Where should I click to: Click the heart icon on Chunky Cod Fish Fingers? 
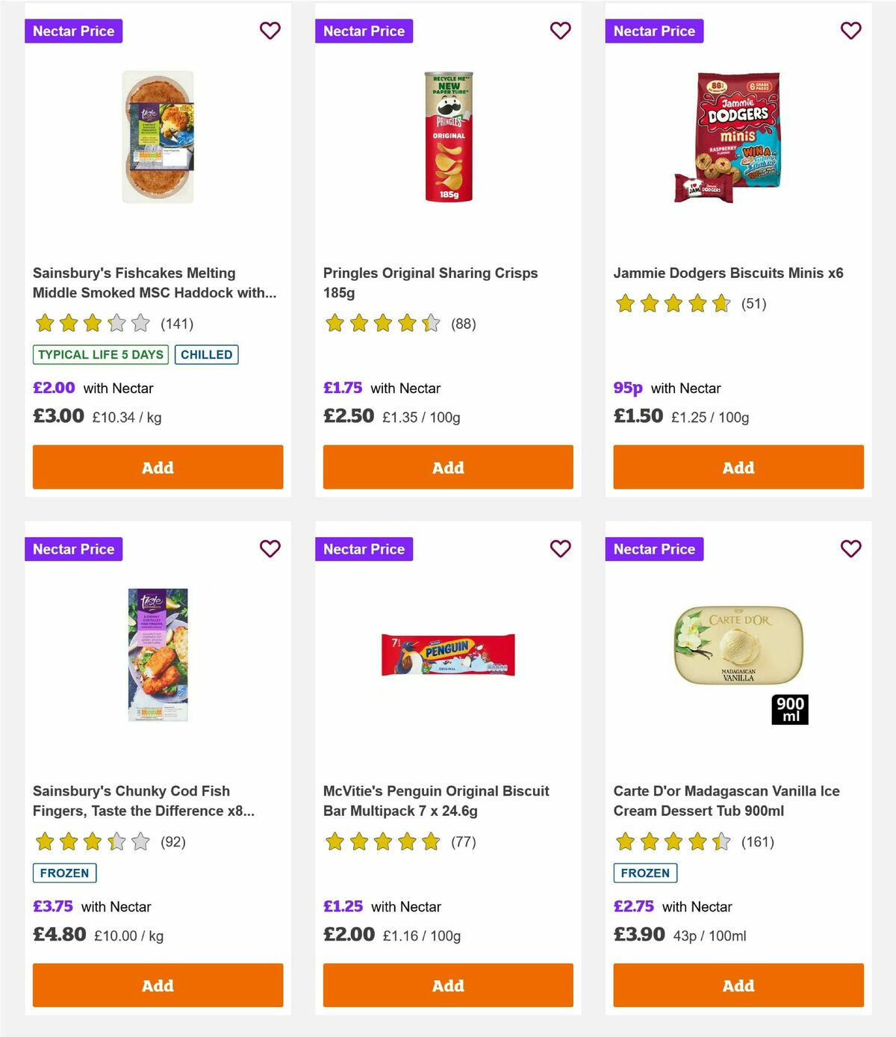click(270, 548)
